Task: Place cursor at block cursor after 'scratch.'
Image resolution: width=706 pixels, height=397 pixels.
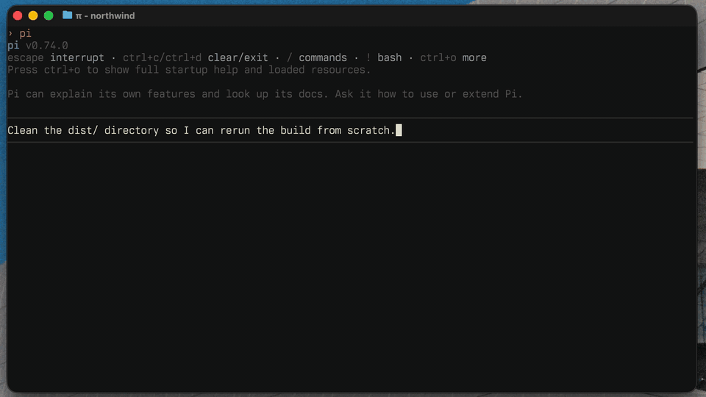Action: point(399,130)
